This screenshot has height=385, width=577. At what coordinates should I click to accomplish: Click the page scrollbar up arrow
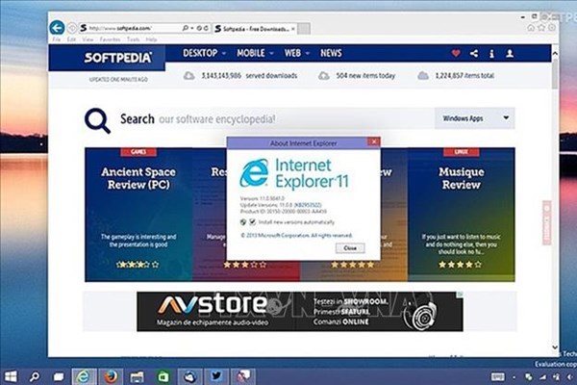[555, 54]
